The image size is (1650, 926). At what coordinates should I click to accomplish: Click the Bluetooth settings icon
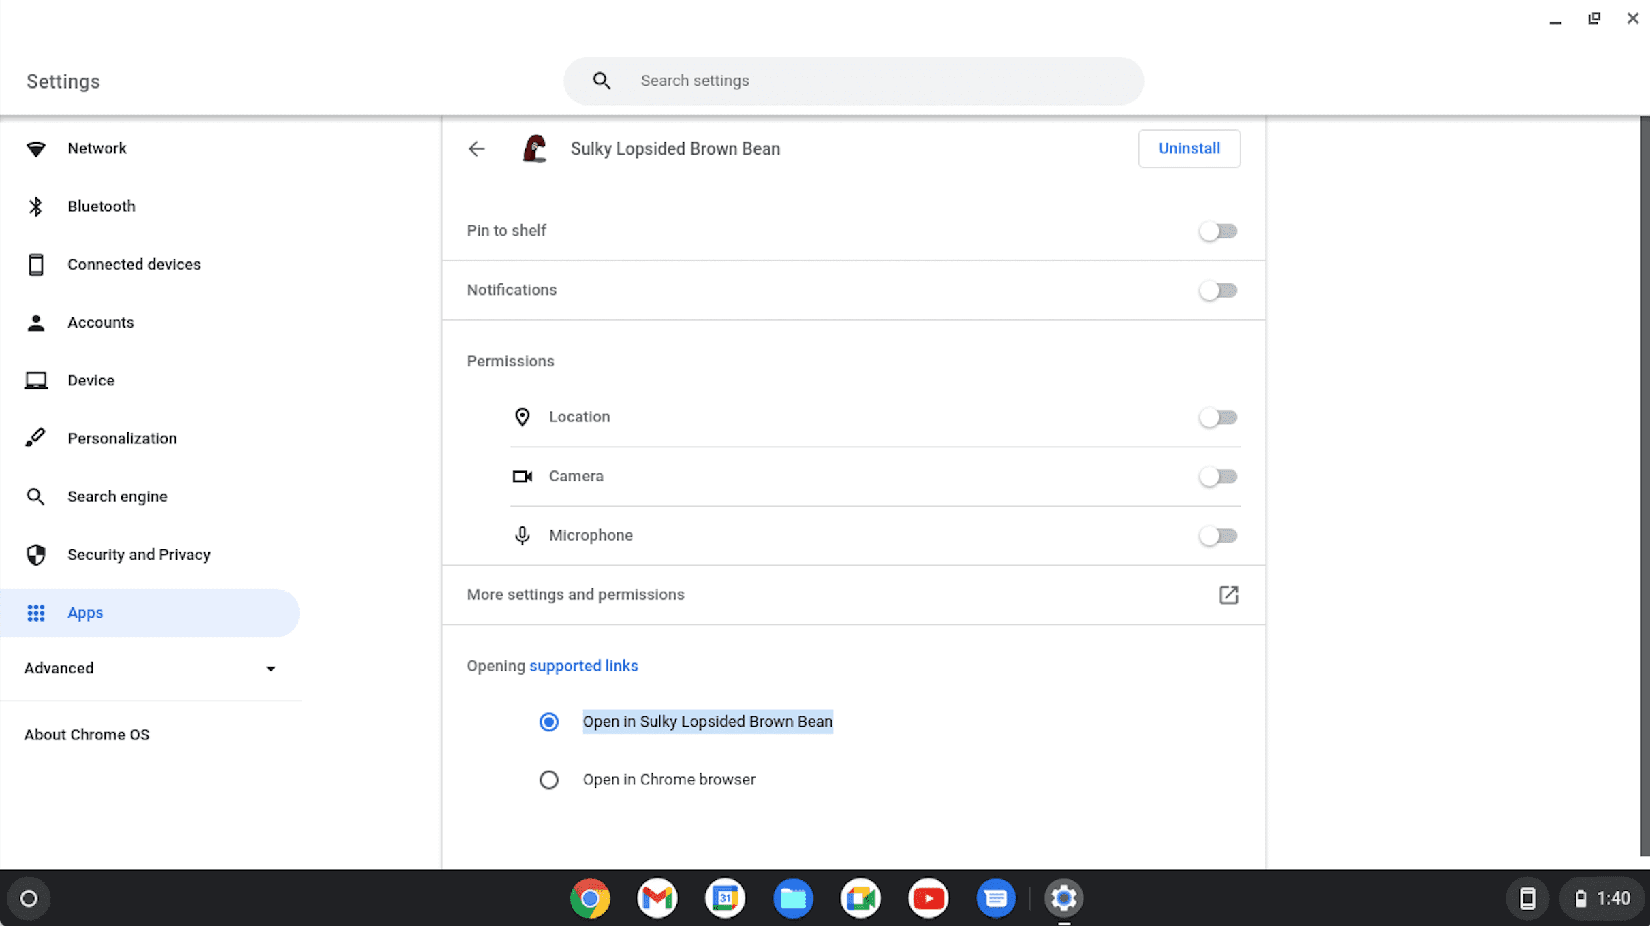(x=37, y=206)
